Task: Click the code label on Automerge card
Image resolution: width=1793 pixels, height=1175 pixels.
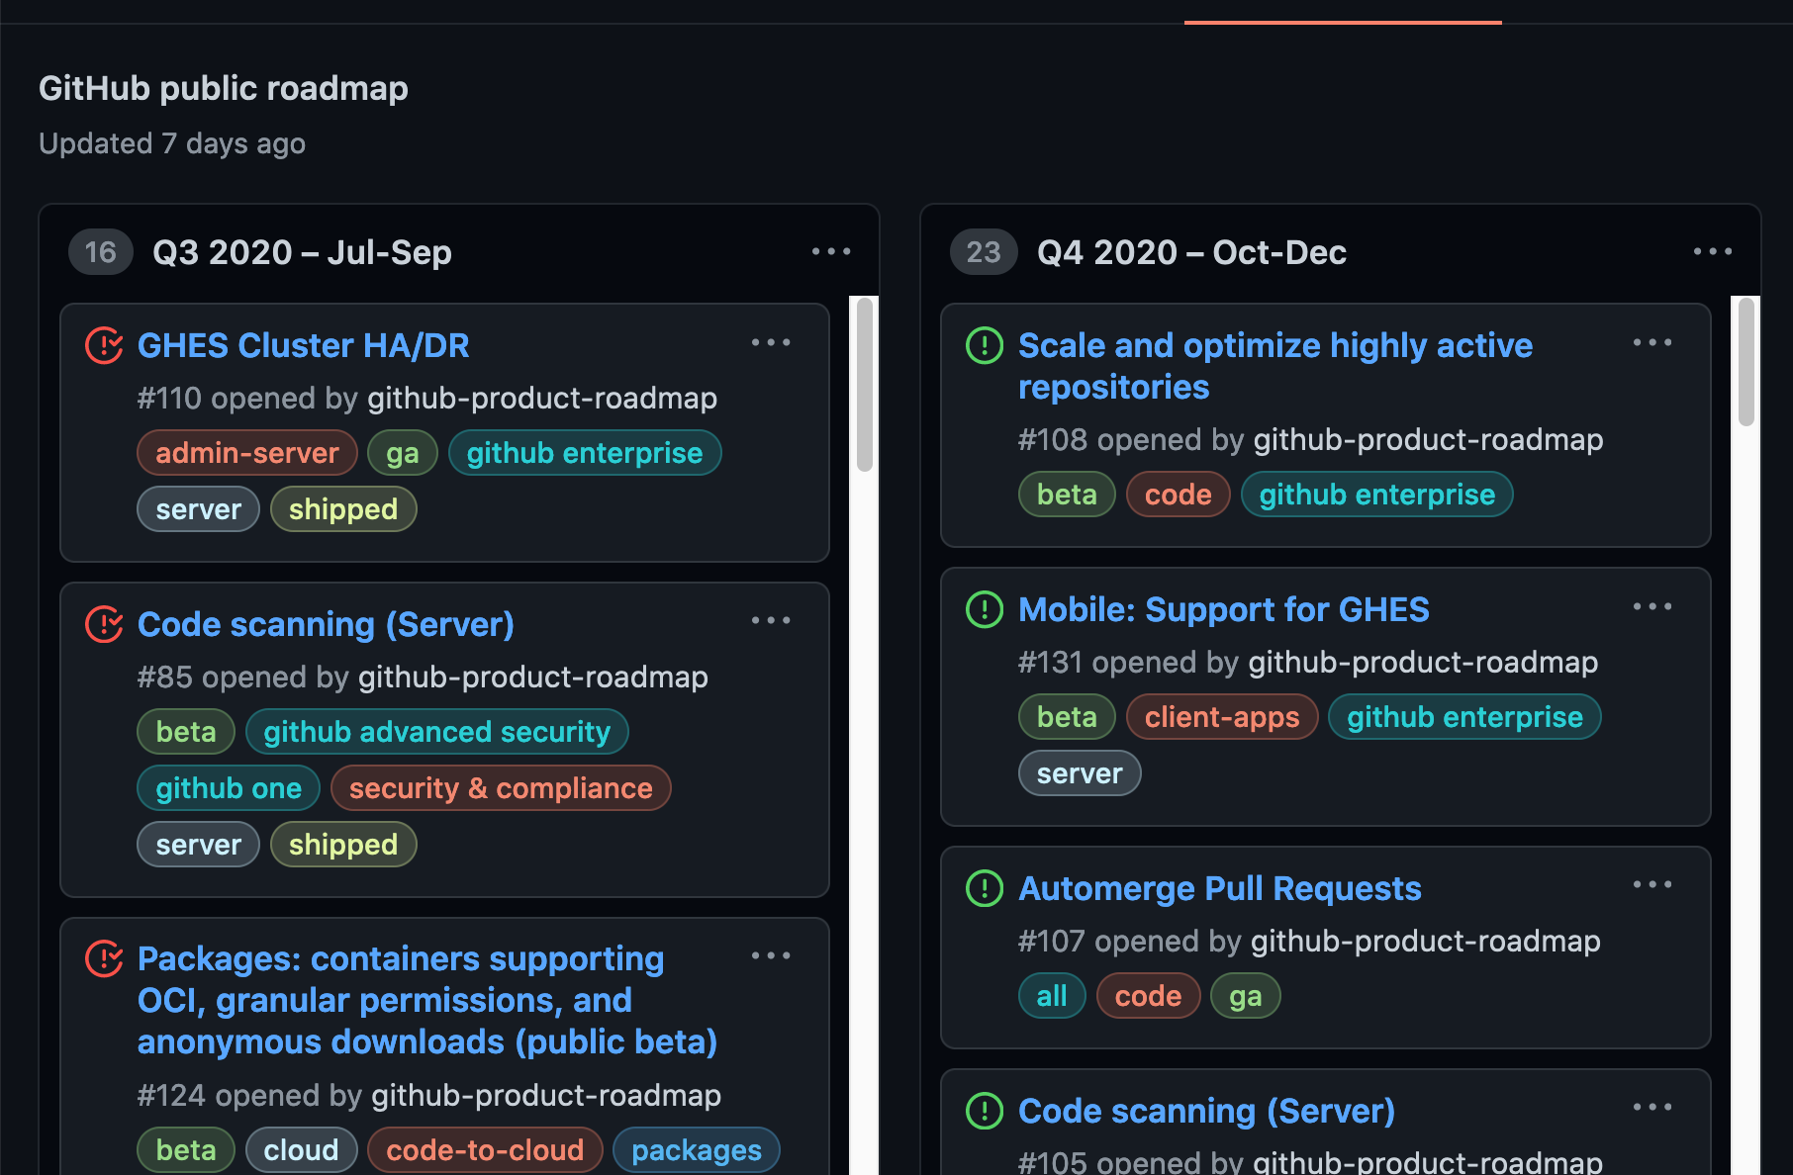Action: tap(1148, 996)
